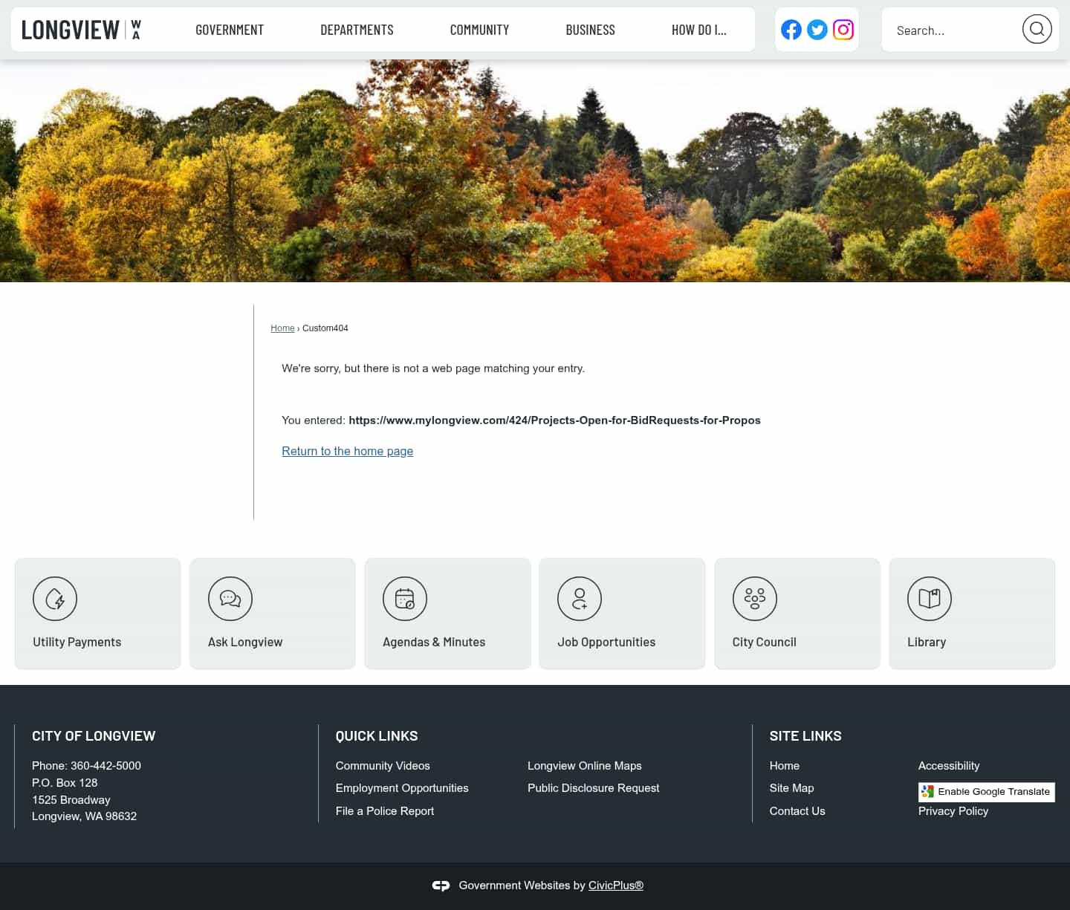The width and height of the screenshot is (1070, 910).
Task: Click the CivicPlus logo in the footer
Action: (x=441, y=885)
